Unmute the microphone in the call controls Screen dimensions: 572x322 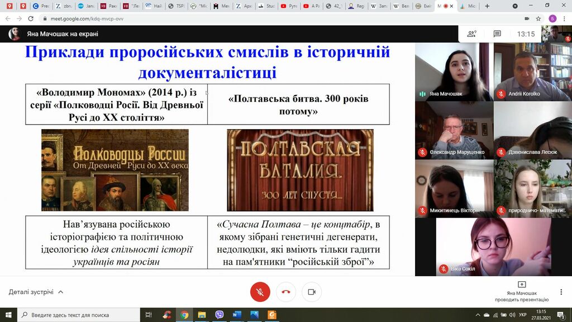[260, 292]
